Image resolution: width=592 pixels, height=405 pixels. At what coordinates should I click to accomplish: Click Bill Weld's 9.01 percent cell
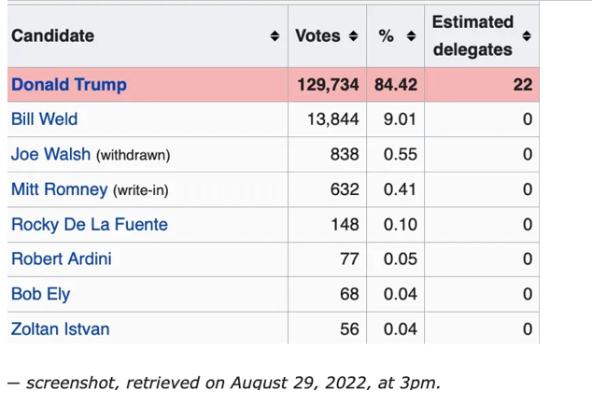pos(401,119)
